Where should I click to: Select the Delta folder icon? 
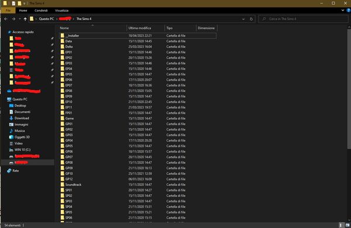pos(63,47)
